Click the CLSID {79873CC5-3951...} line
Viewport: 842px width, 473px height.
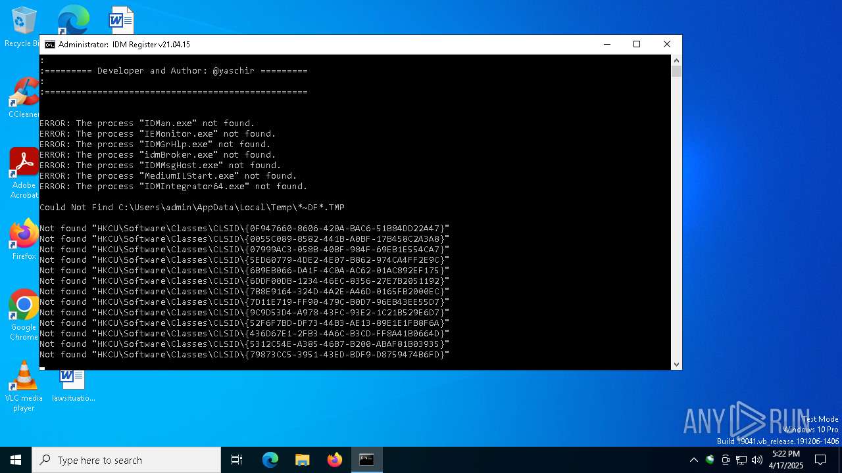click(245, 355)
